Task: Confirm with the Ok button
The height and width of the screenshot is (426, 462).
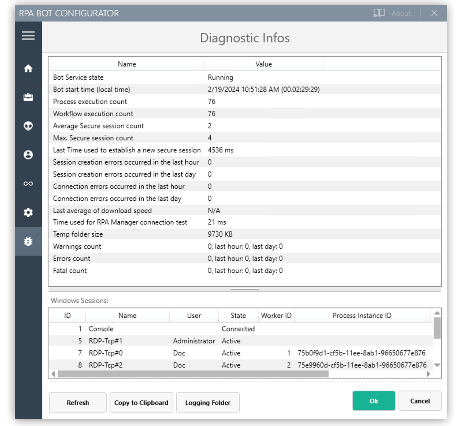Action: click(x=374, y=401)
